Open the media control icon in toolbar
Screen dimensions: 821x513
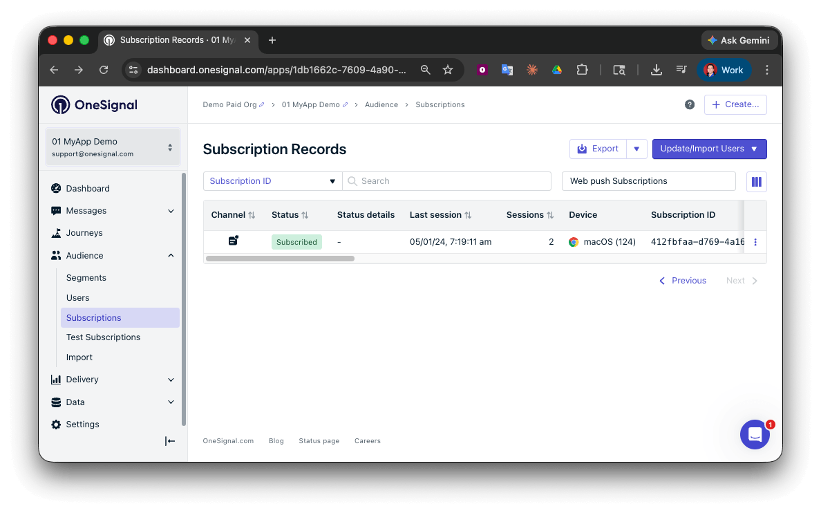click(x=681, y=69)
